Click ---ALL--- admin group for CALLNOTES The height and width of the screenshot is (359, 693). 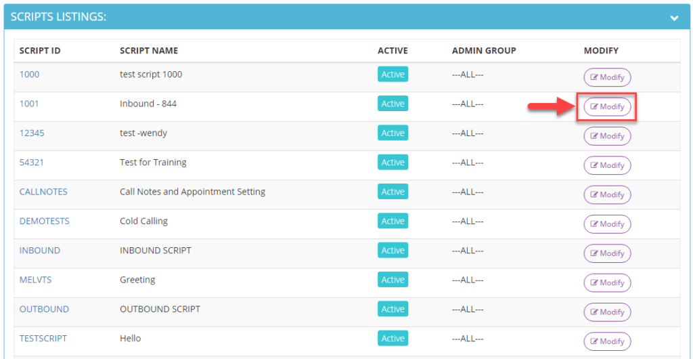468,192
